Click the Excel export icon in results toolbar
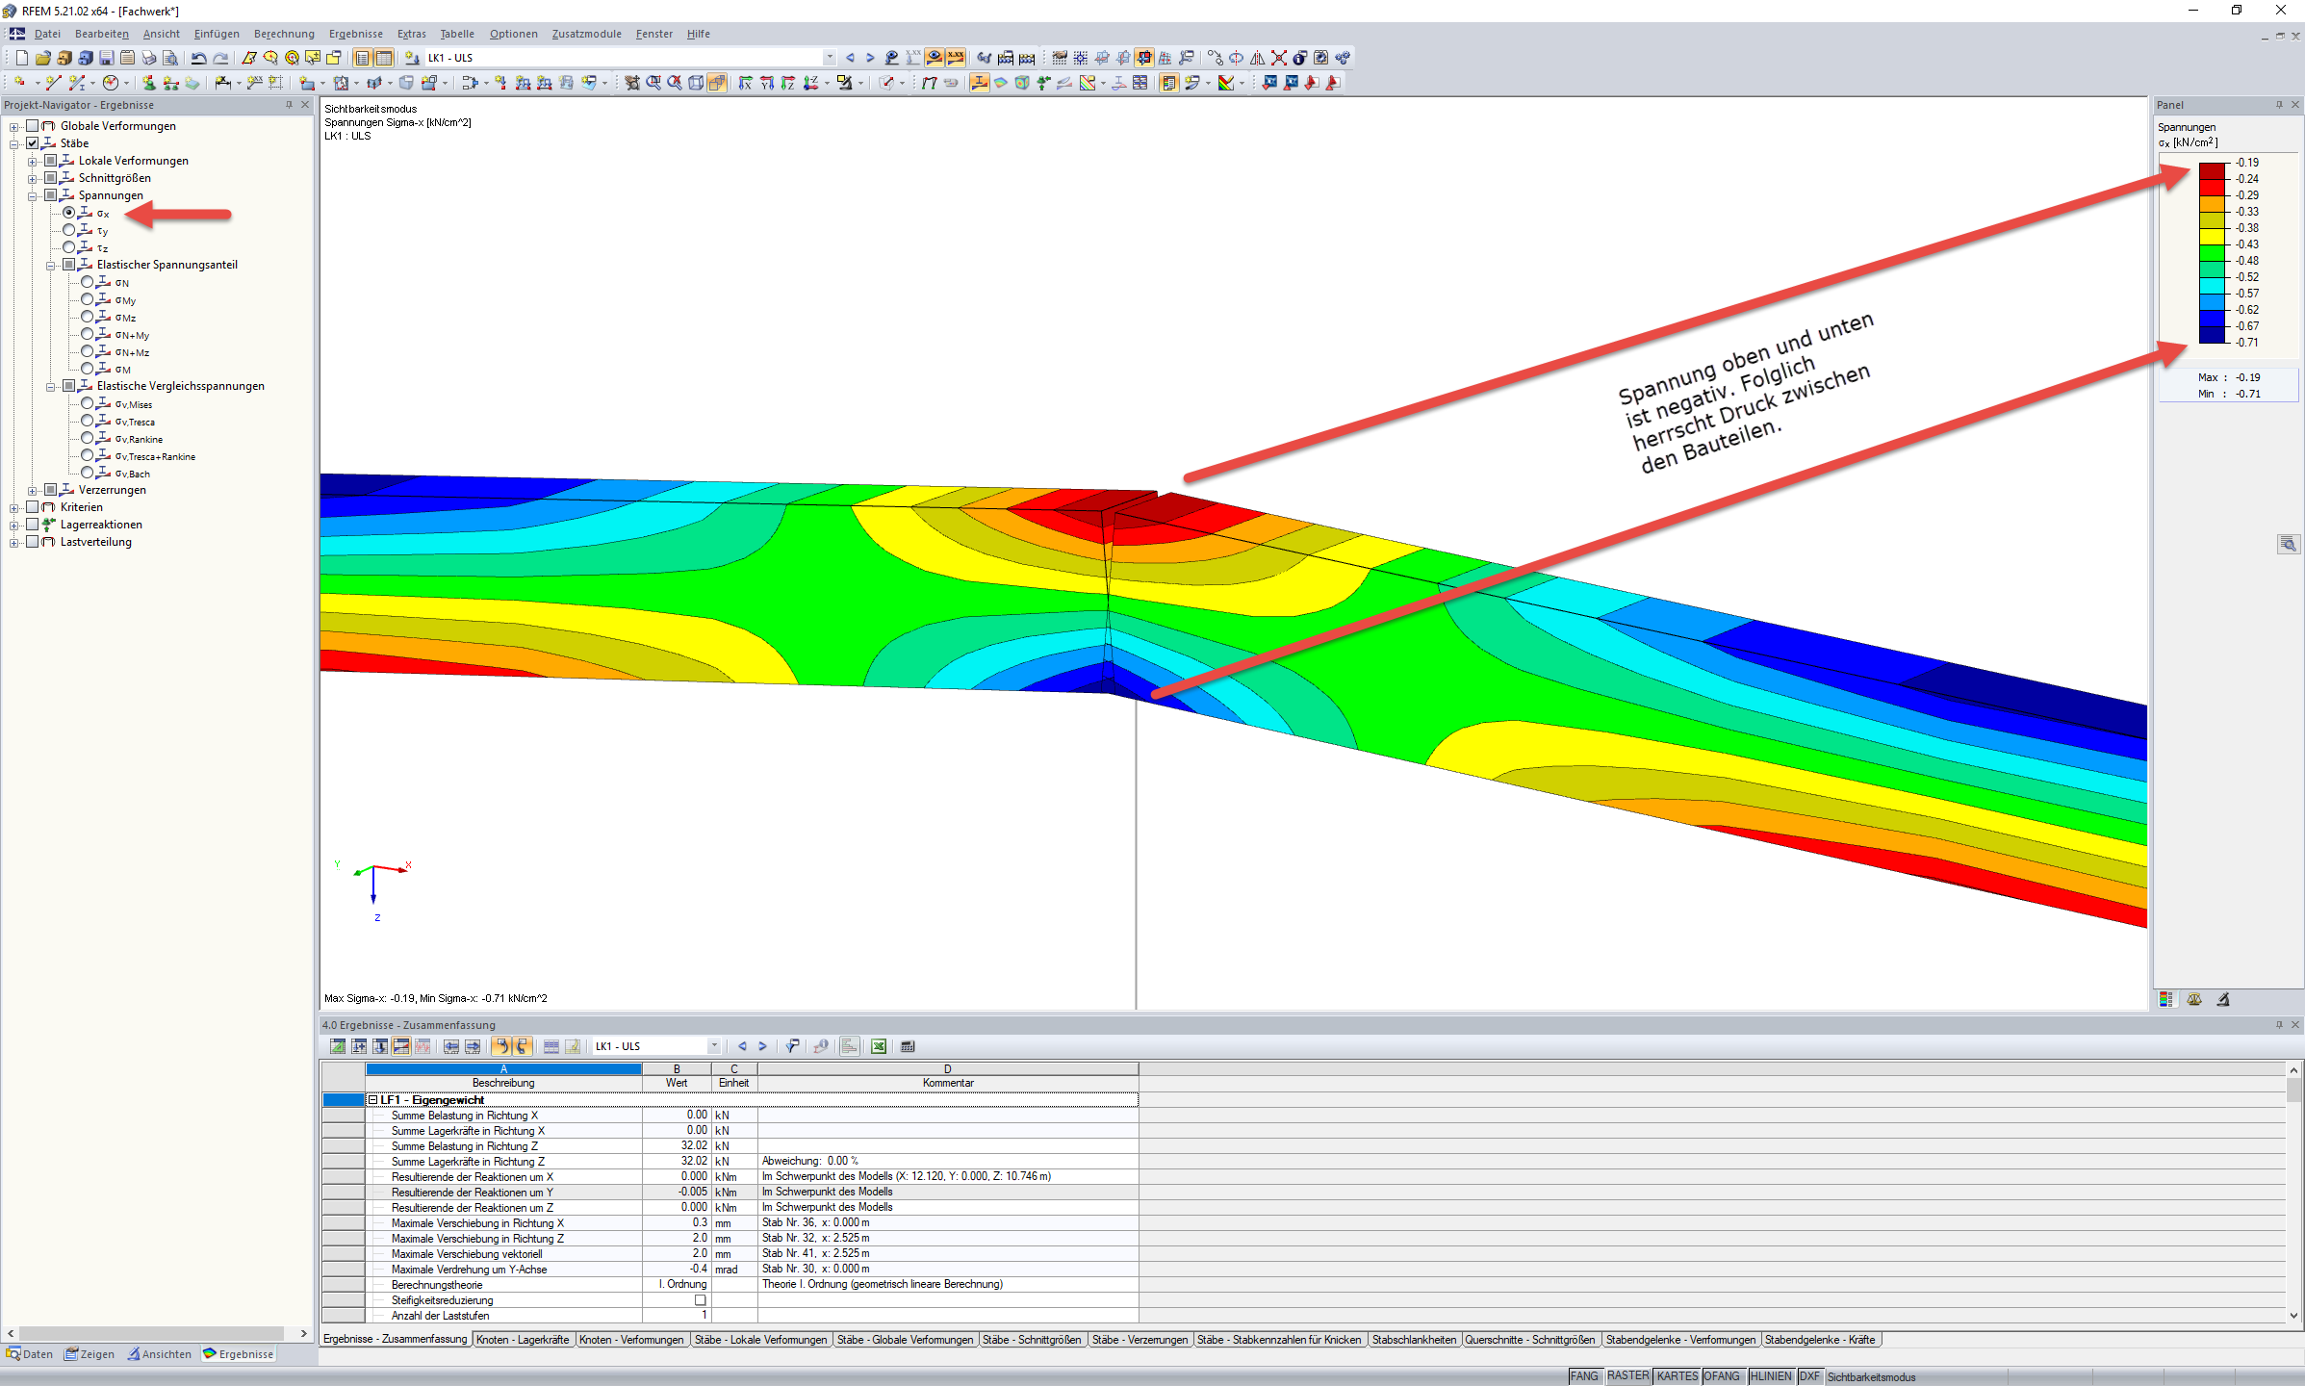 [x=878, y=1046]
